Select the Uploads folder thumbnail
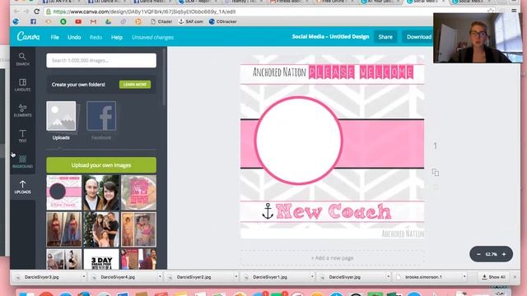527x296 pixels. 61,116
